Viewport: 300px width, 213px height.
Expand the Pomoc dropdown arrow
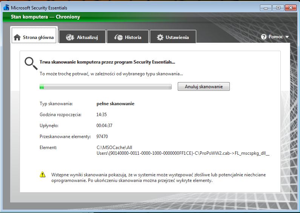pyautogui.click(x=287, y=37)
